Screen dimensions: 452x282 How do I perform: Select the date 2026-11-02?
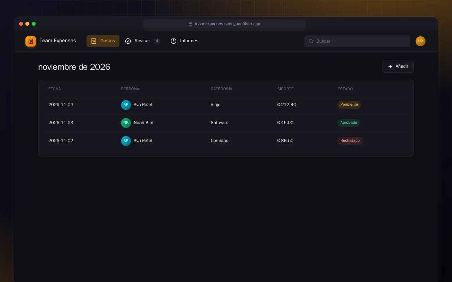pyautogui.click(x=61, y=141)
